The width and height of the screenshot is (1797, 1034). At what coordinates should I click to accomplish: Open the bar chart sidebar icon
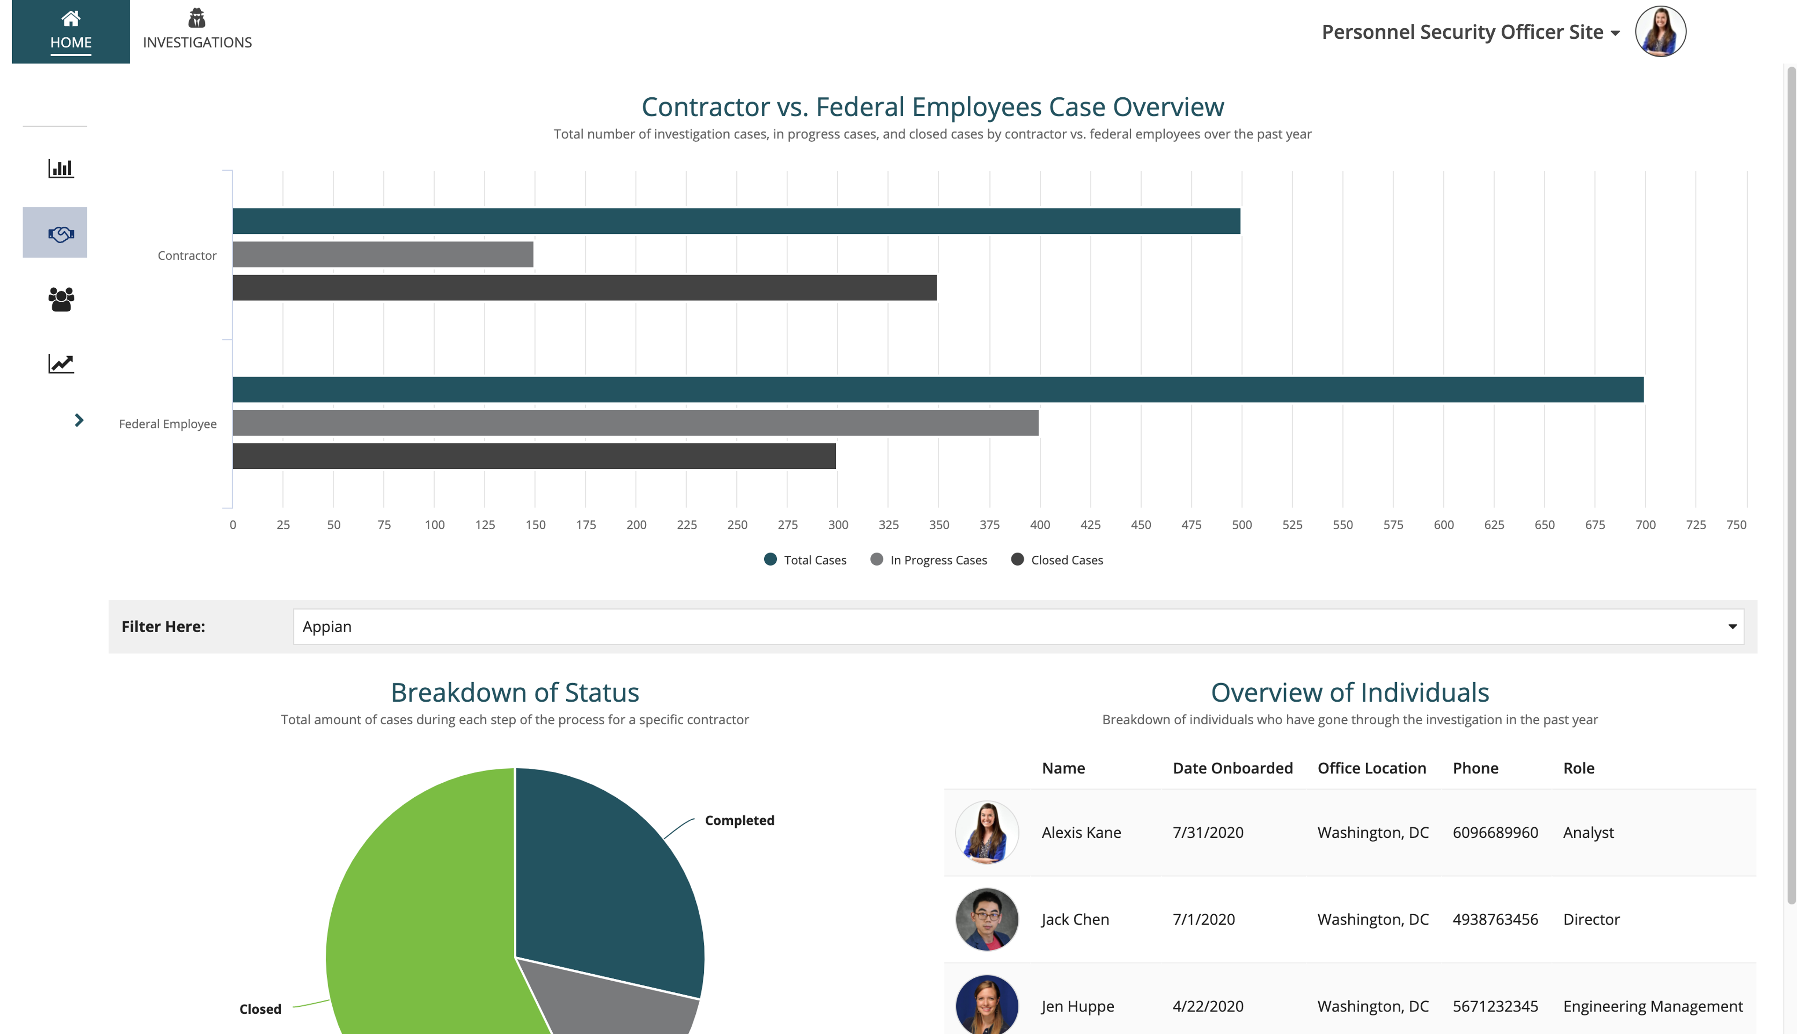pyautogui.click(x=61, y=168)
